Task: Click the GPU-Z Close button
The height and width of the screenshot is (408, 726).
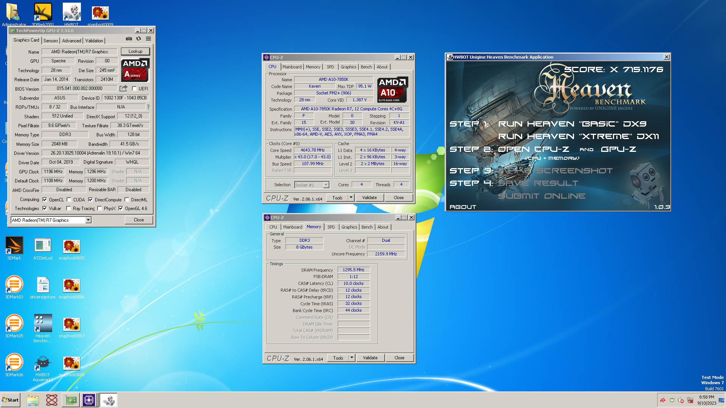Action: (x=139, y=220)
